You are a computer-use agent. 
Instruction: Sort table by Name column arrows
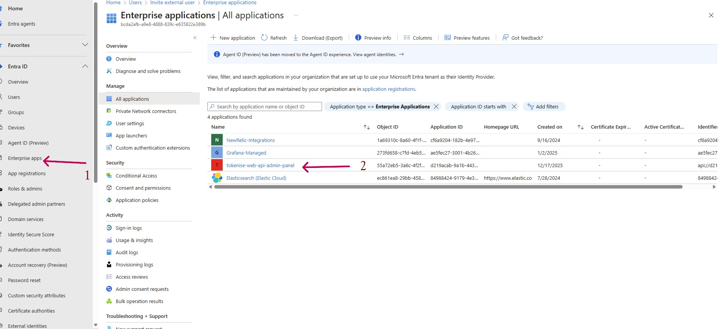click(367, 127)
